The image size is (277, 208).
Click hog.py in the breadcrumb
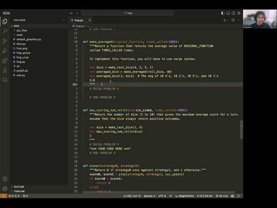tap(80, 26)
